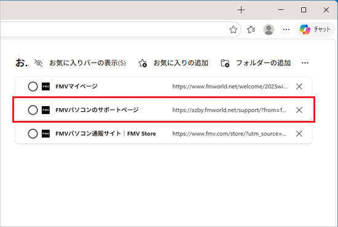Click お気に入りバーの表示(S) option

pyautogui.click(x=87, y=63)
